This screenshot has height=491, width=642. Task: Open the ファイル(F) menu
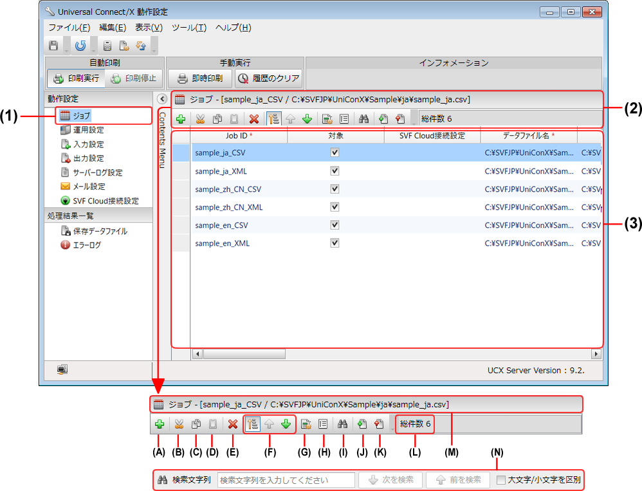tap(69, 28)
